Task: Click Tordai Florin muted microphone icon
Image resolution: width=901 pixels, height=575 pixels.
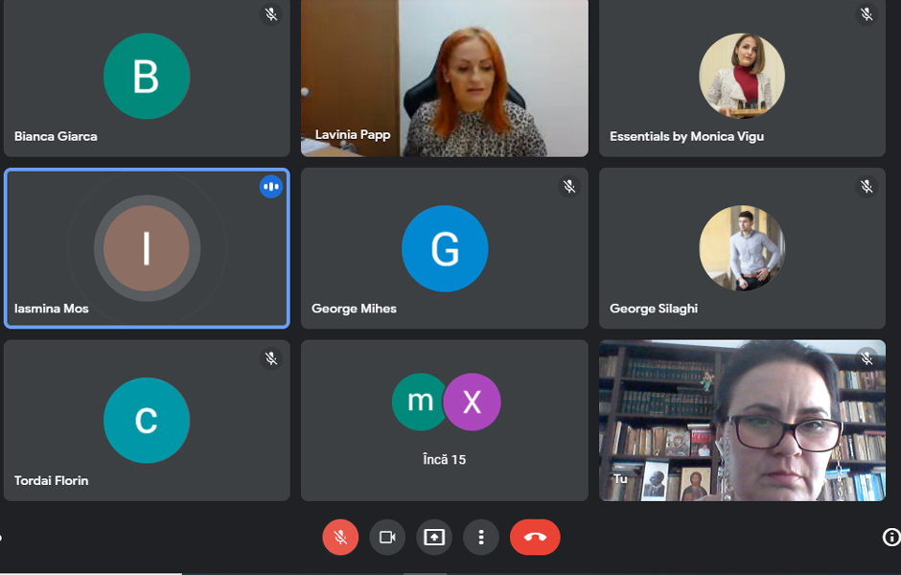Action: [x=271, y=358]
